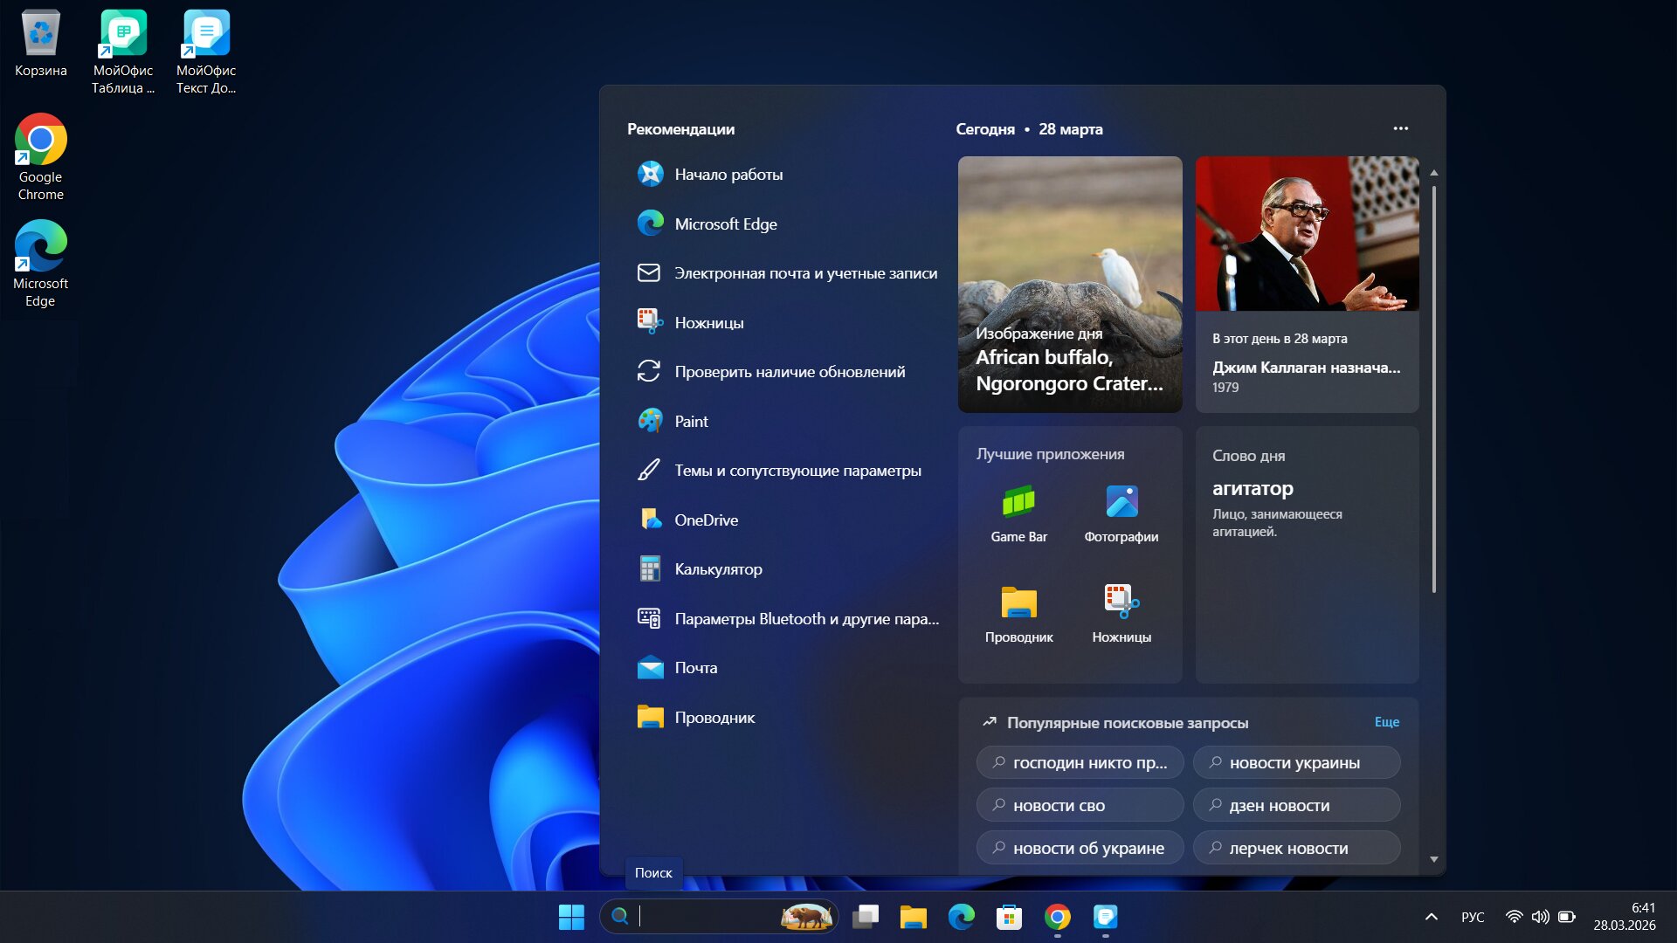Open Task View on taskbar
The width and height of the screenshot is (1677, 943).
tap(866, 917)
